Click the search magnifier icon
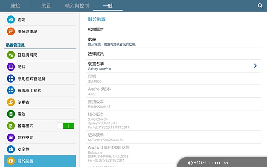Viewport: 267px width, 167px height. coord(260,6)
